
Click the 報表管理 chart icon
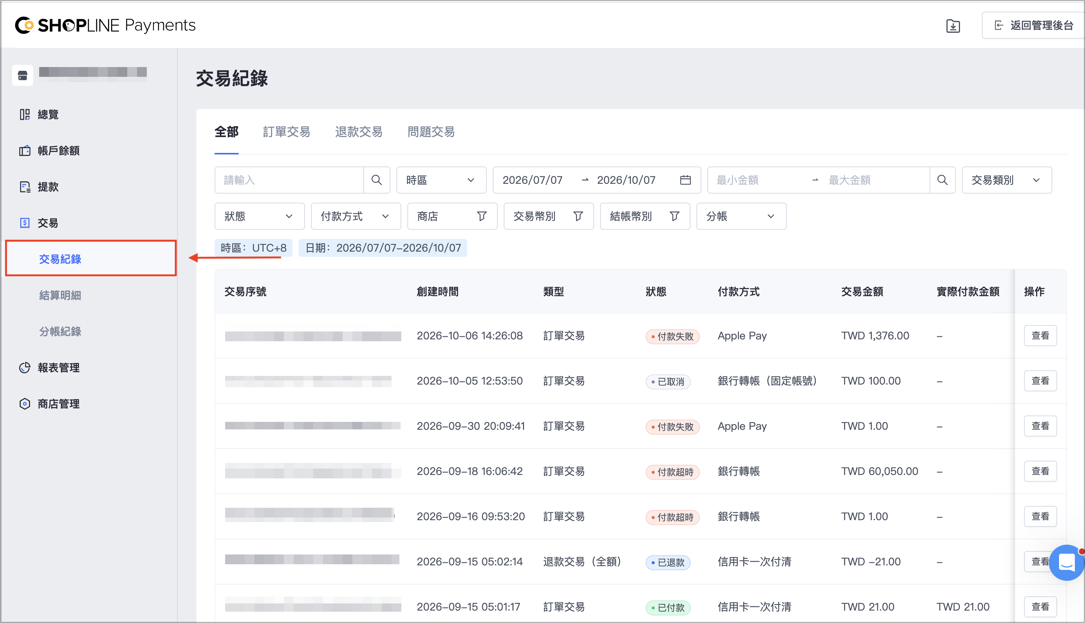point(25,368)
